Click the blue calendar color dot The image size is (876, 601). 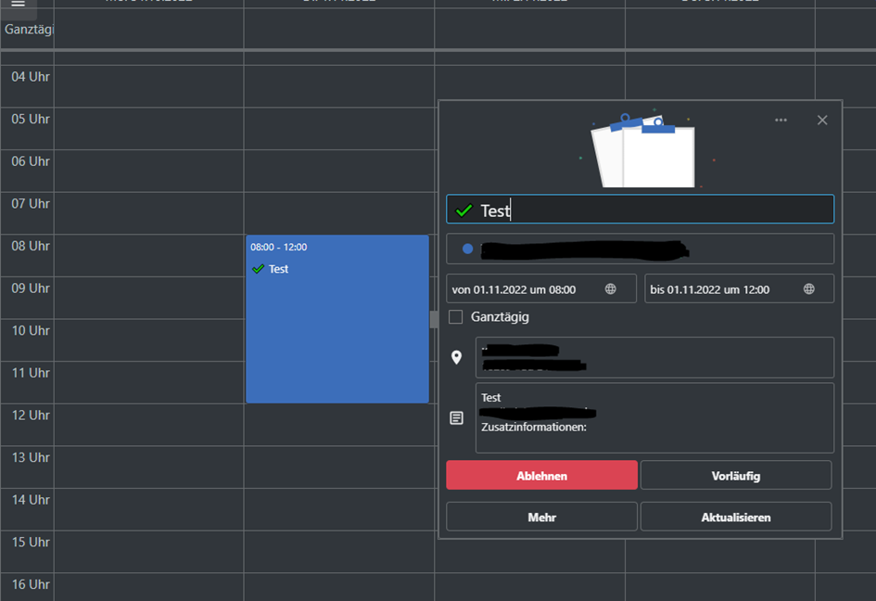click(x=467, y=249)
